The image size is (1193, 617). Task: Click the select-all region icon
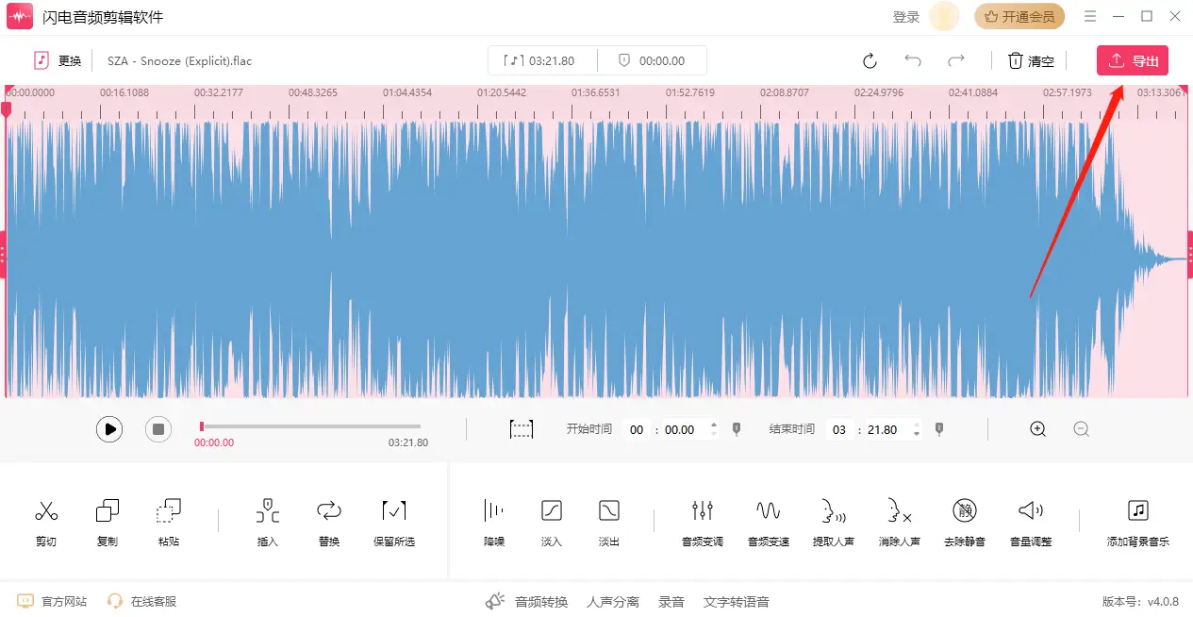522,429
